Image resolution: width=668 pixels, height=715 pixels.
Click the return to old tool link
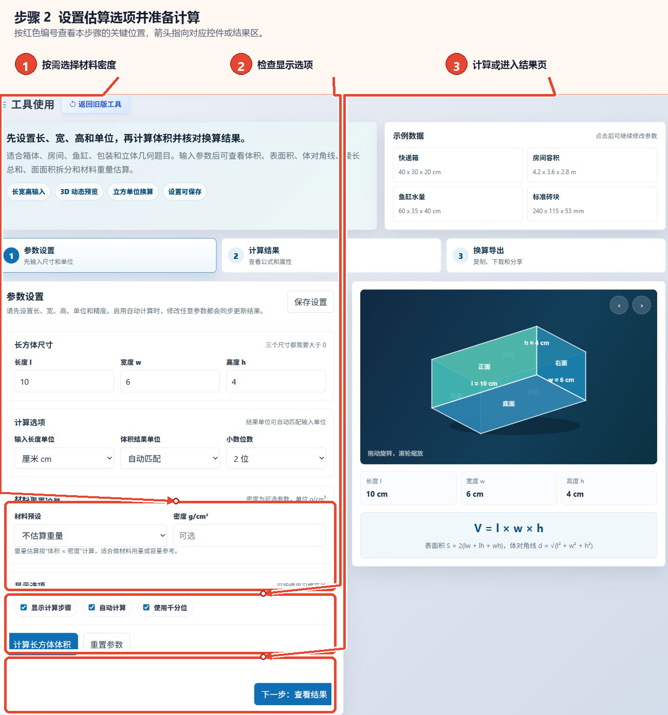(96, 104)
